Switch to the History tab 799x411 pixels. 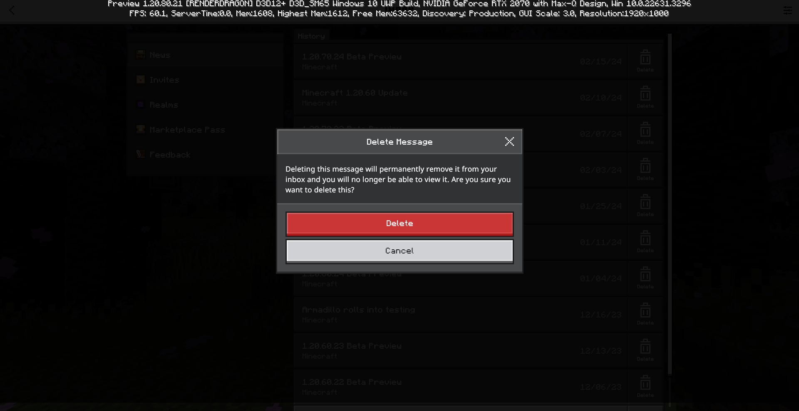311,36
